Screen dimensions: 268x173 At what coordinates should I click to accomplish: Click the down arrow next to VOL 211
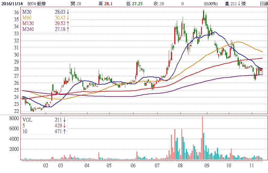tap(64, 120)
